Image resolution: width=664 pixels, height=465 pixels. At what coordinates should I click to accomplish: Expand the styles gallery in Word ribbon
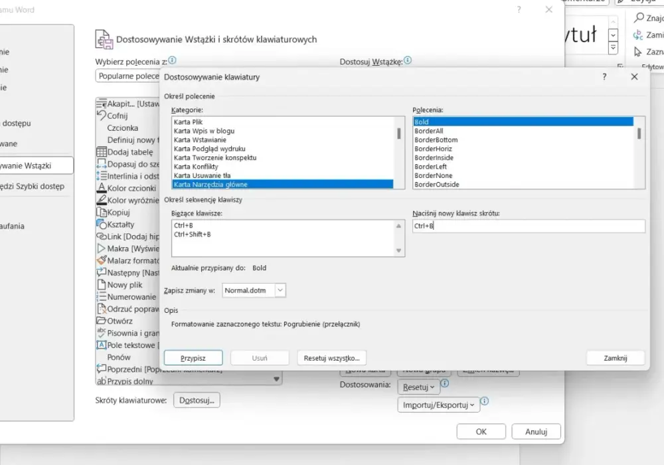613,48
